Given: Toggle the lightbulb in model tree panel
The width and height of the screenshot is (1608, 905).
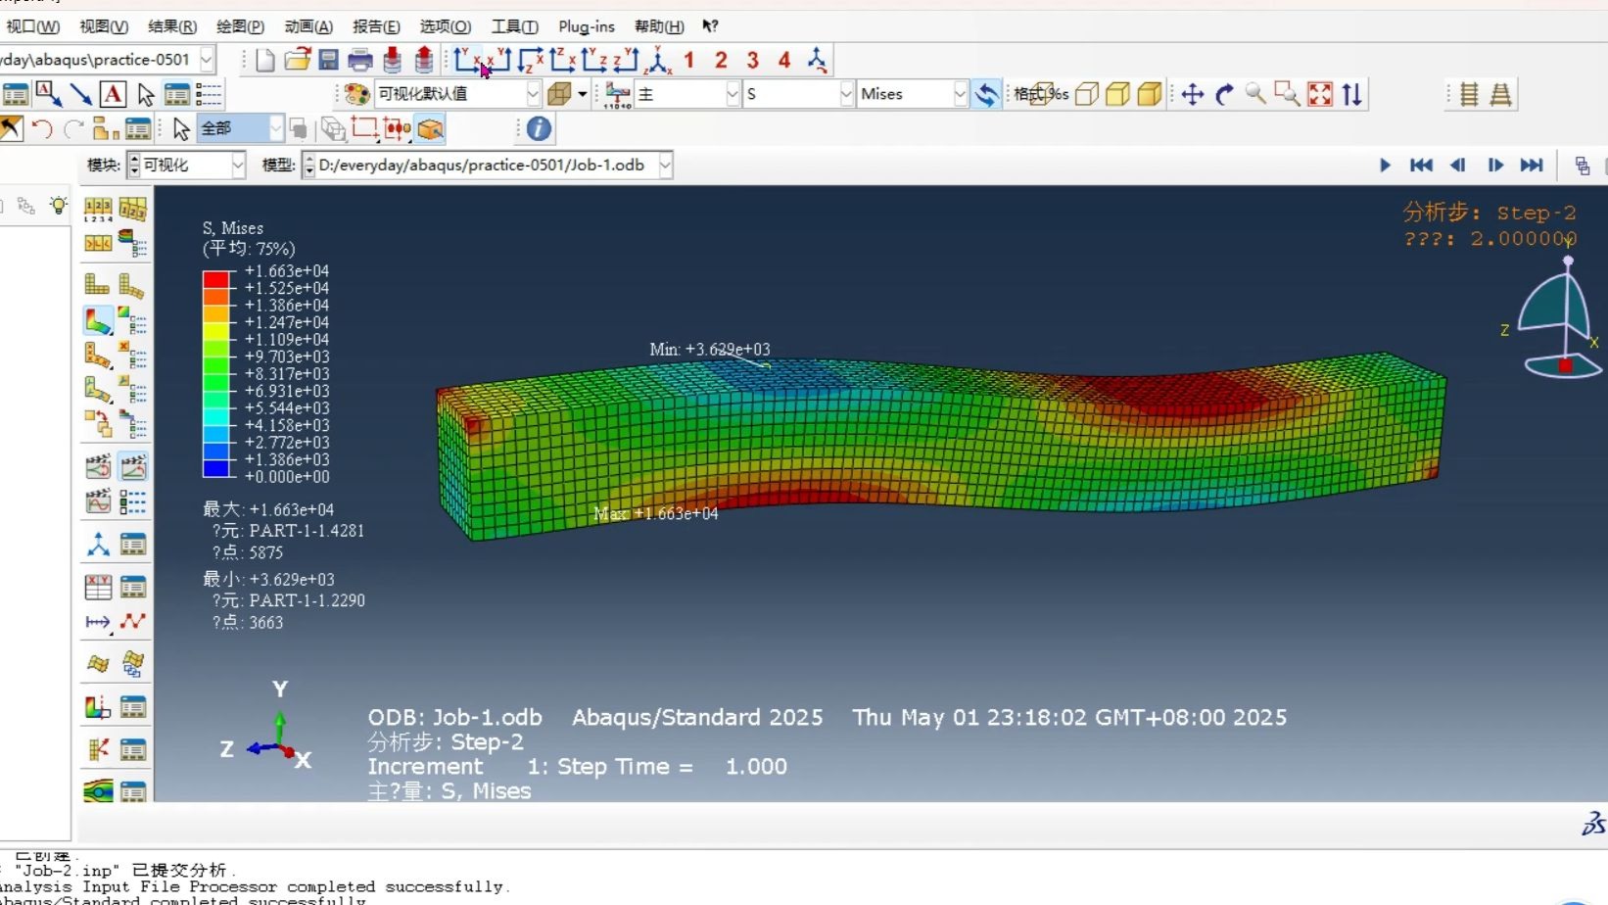Looking at the screenshot, I should (59, 206).
